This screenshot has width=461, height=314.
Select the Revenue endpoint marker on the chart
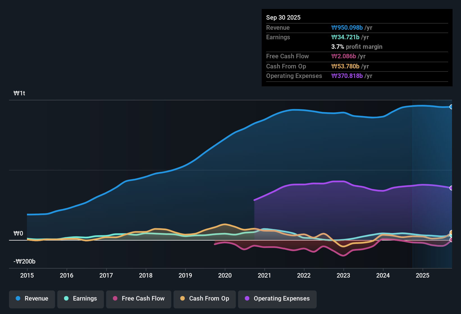tap(451, 107)
